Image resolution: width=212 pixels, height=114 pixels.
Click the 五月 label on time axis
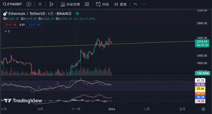tap(182, 109)
